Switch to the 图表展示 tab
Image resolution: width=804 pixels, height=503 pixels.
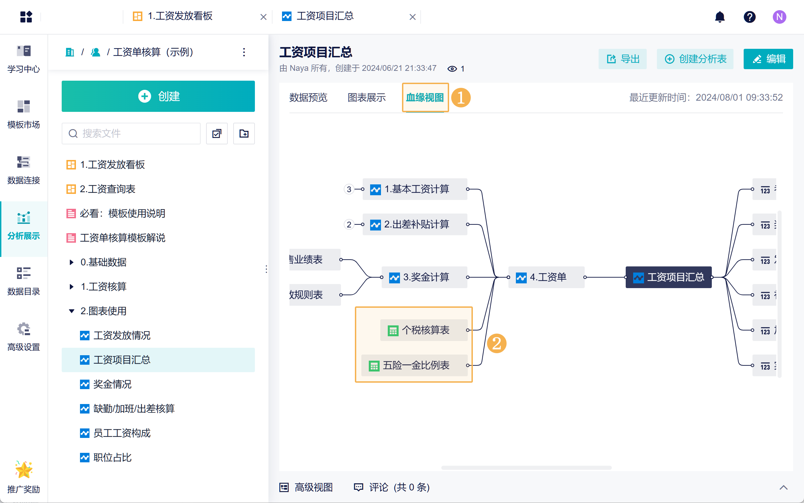[366, 98]
